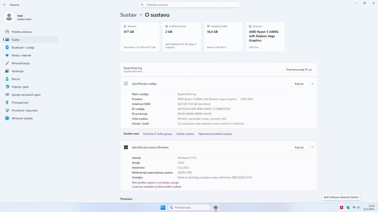378x212 pixels.
Task: Click the Windows logo beside Specifikacije sustava Windows
Action: click(x=126, y=147)
